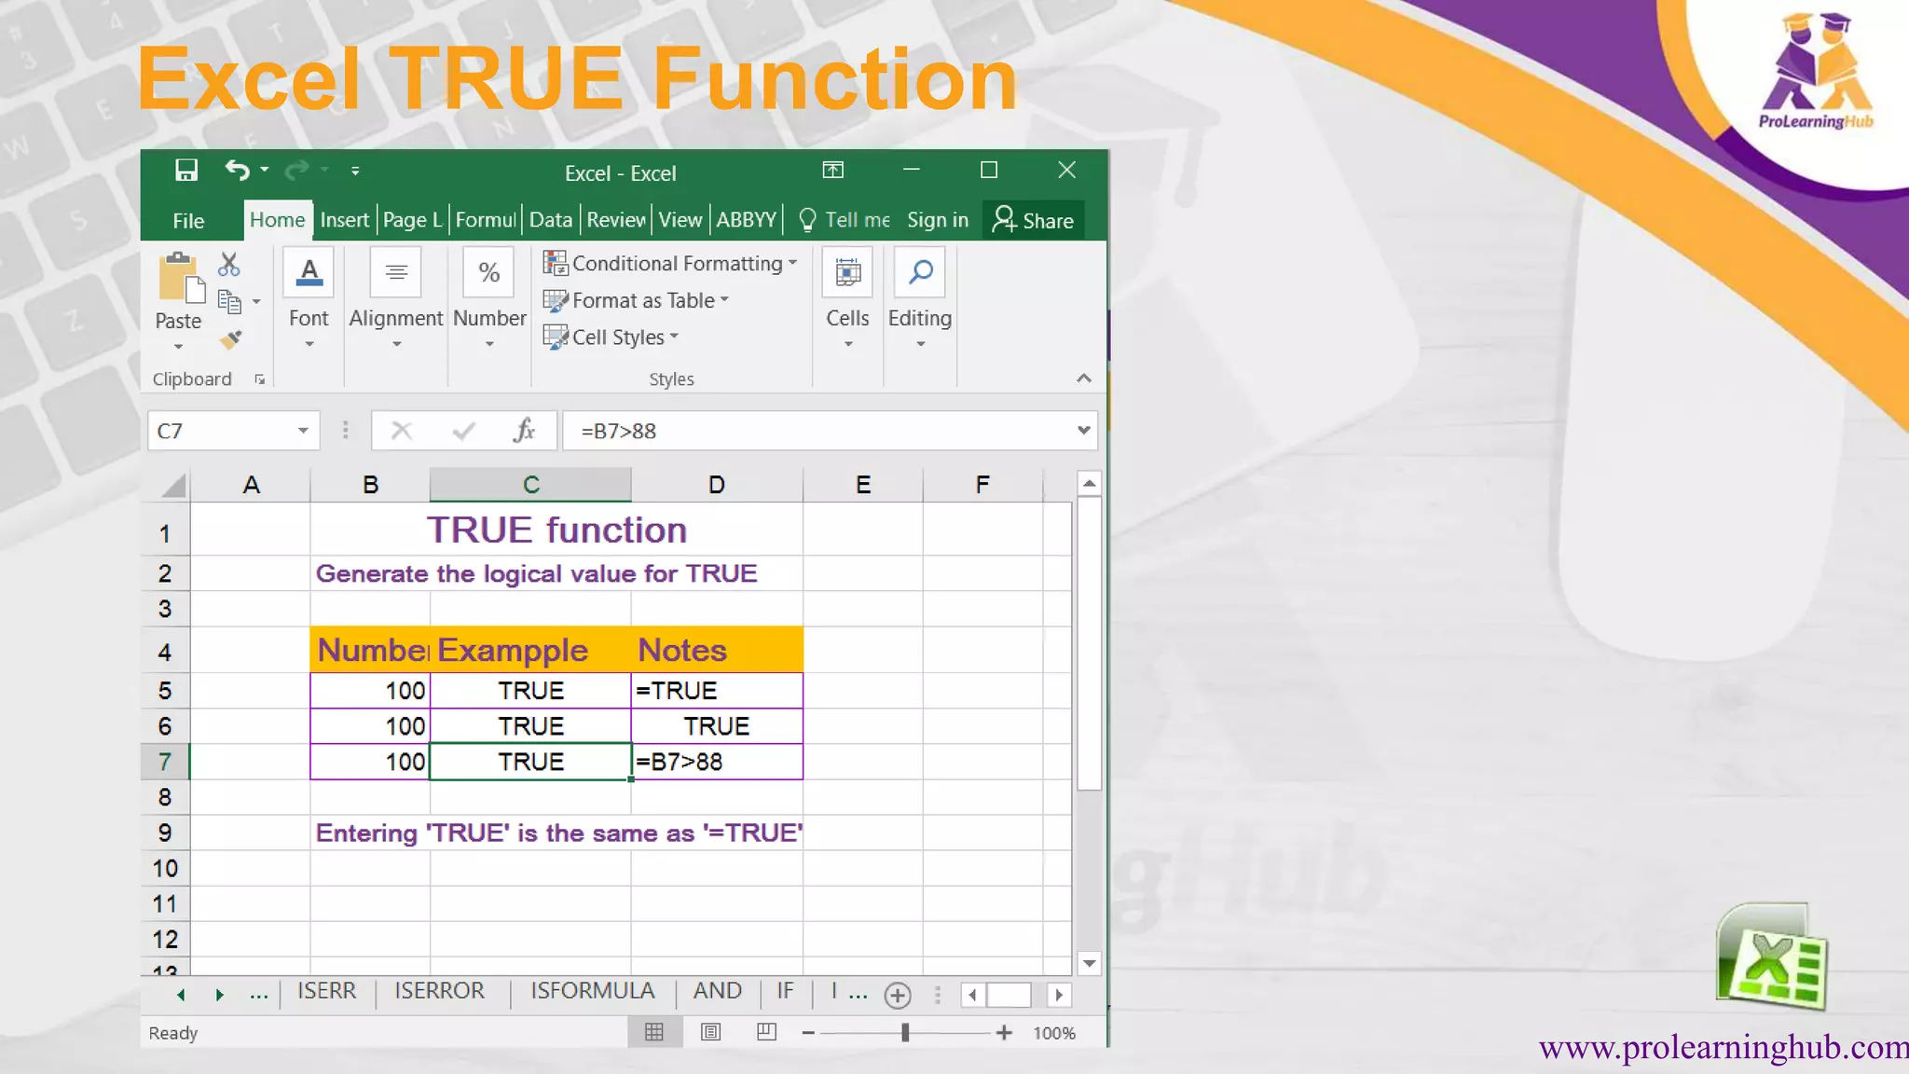The width and height of the screenshot is (1909, 1074).
Task: Click Enter checkmark in formula bar
Action: click(x=463, y=431)
